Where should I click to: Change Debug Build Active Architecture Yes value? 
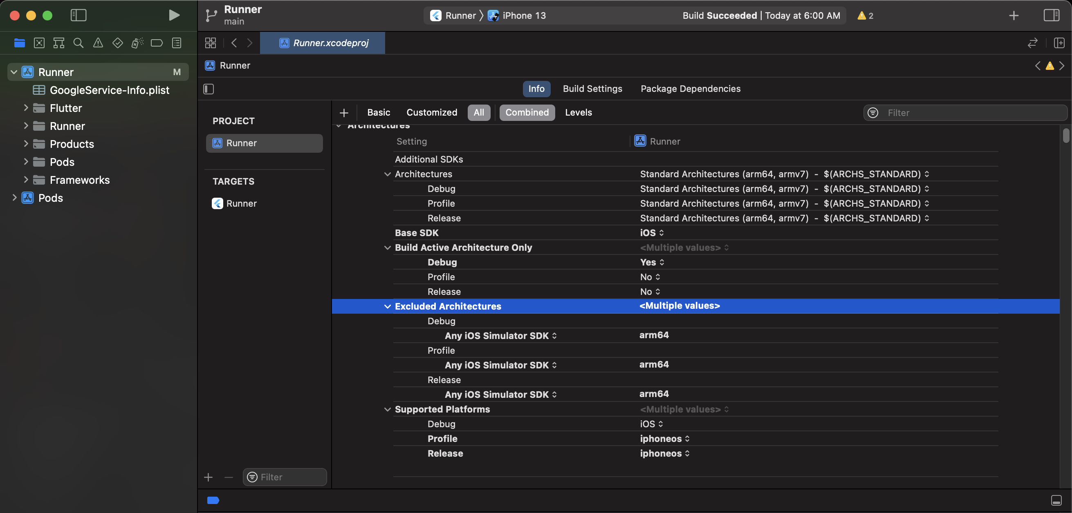(652, 262)
